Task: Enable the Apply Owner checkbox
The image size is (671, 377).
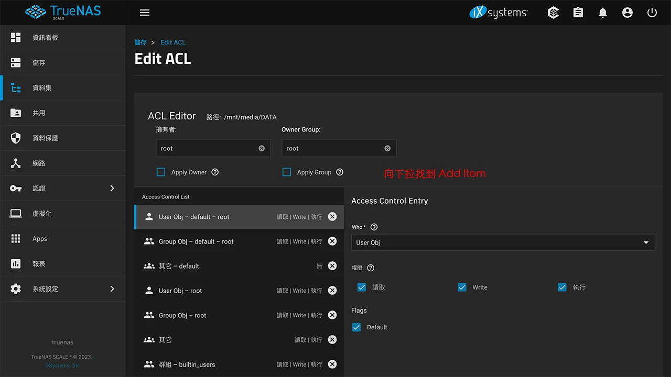Action: (161, 172)
